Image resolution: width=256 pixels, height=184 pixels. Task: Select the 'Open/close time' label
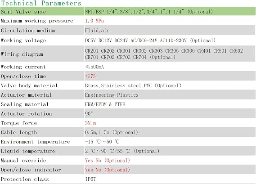tap(23, 76)
